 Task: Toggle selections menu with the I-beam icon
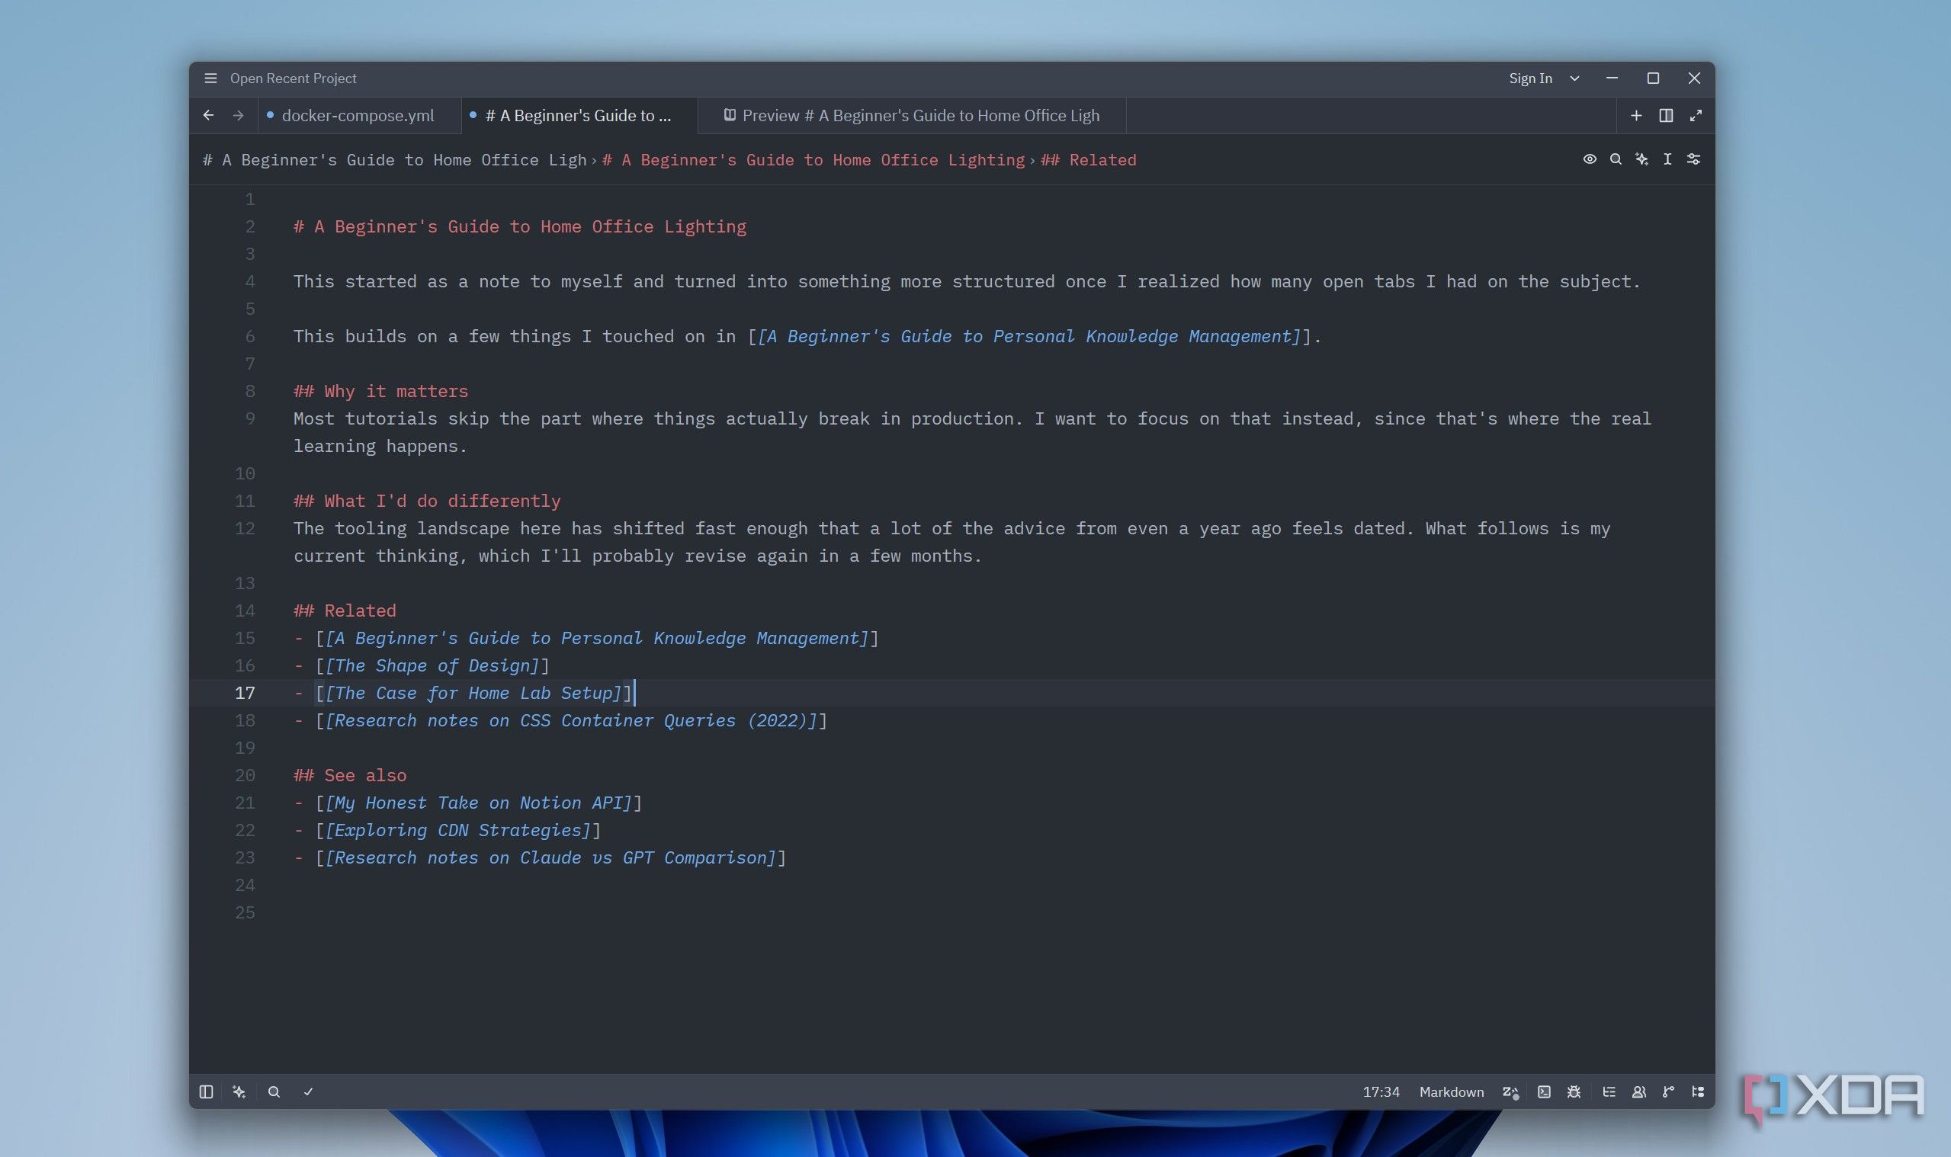pos(1667,159)
